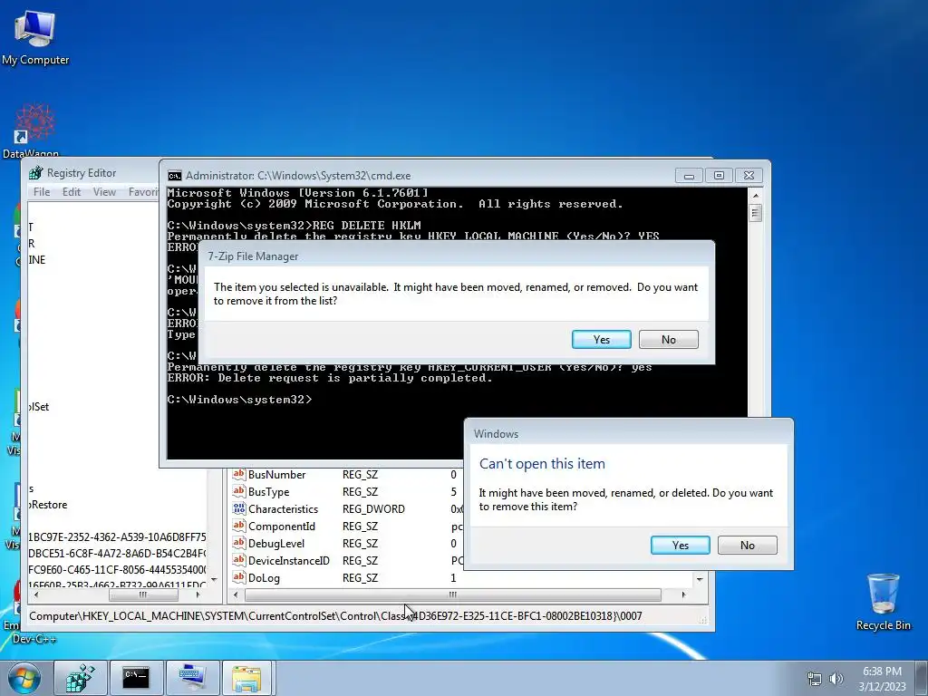The width and height of the screenshot is (928, 696).
Task: Click the Registry Editor title icon
Action: pos(36,173)
